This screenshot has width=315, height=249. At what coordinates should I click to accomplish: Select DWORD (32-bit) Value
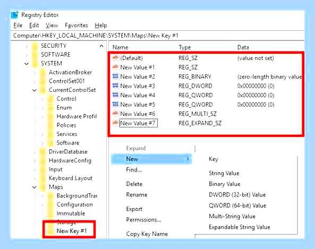point(237,195)
